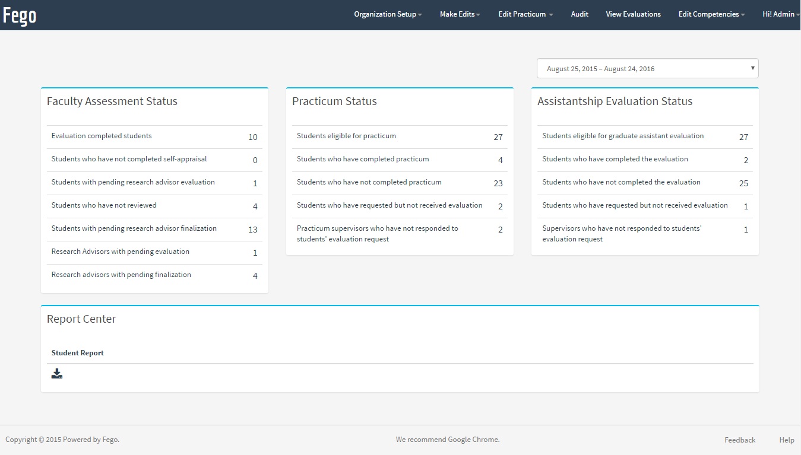
Task: Click Students who have not reviewed
Action: 104,205
